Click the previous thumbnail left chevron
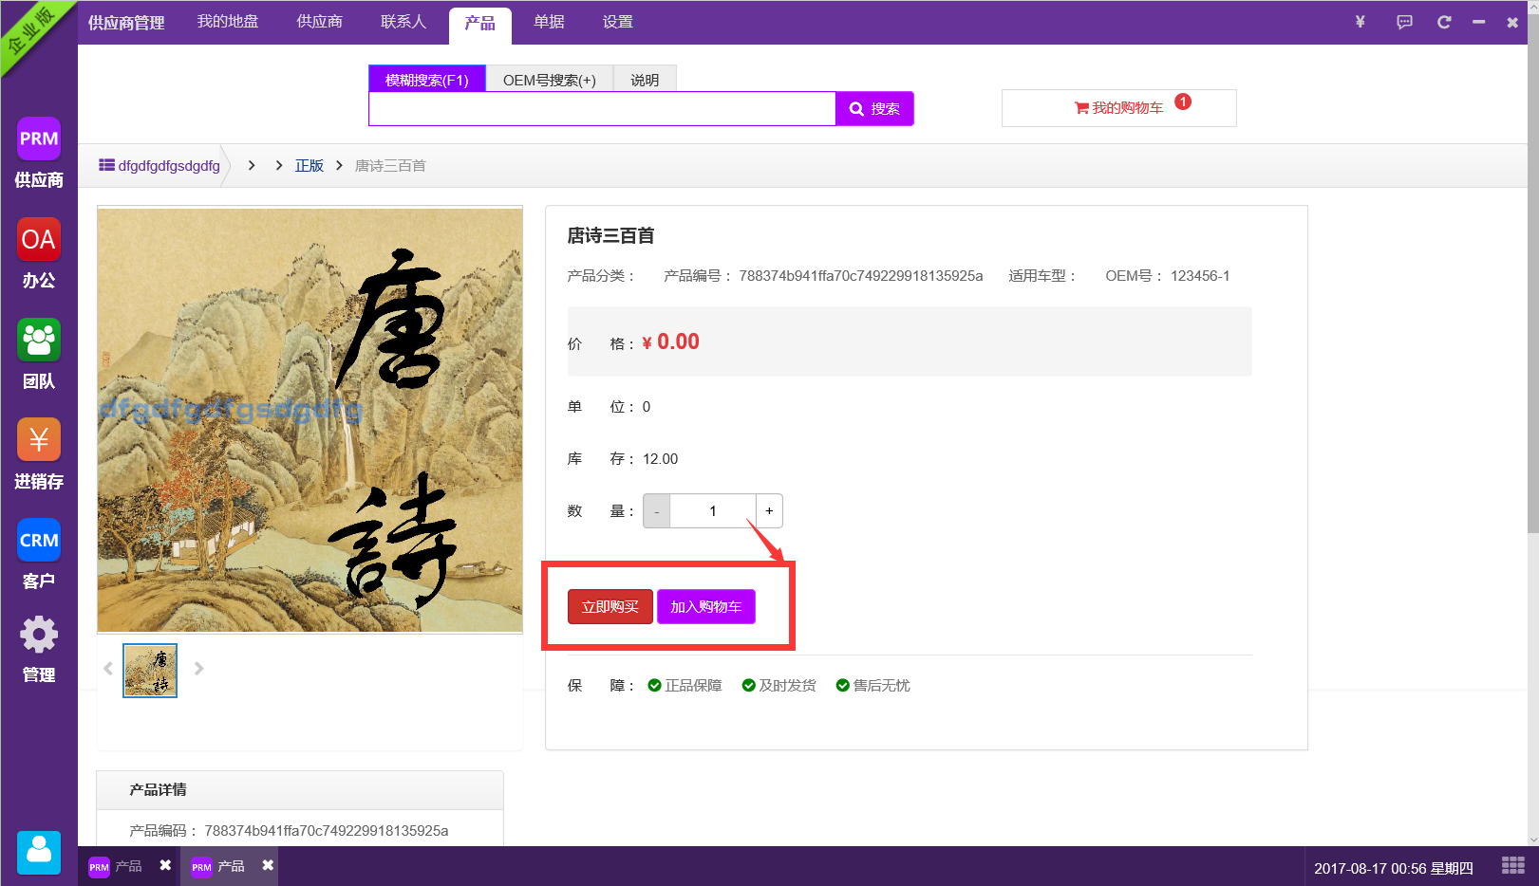This screenshot has width=1539, height=886. pyautogui.click(x=107, y=669)
